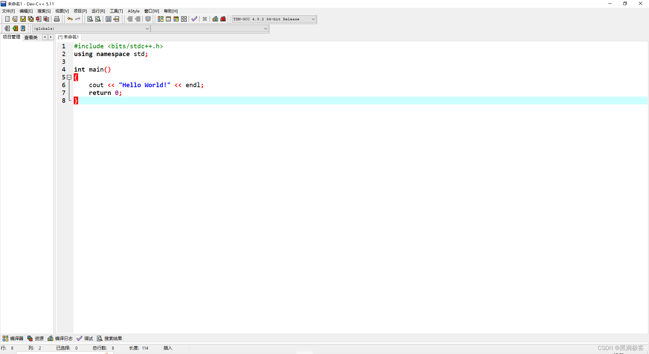Click the Run program icon
This screenshot has height=354, width=649.
168,19
